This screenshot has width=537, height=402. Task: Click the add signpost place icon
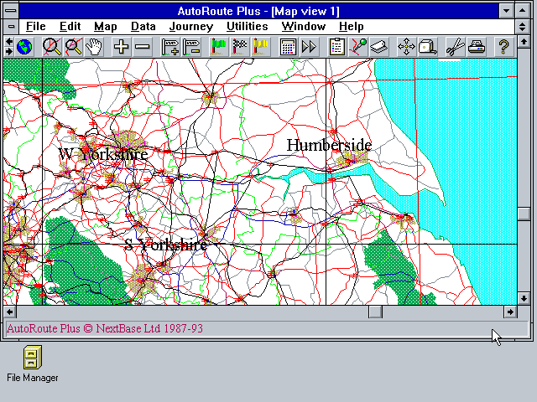(x=169, y=47)
